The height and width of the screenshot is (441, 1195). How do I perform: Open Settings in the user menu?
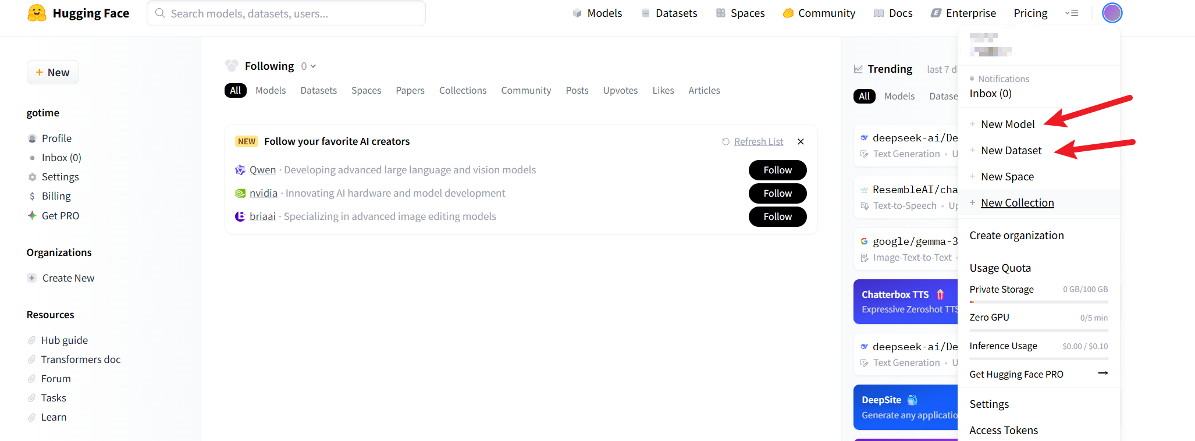[x=989, y=404]
